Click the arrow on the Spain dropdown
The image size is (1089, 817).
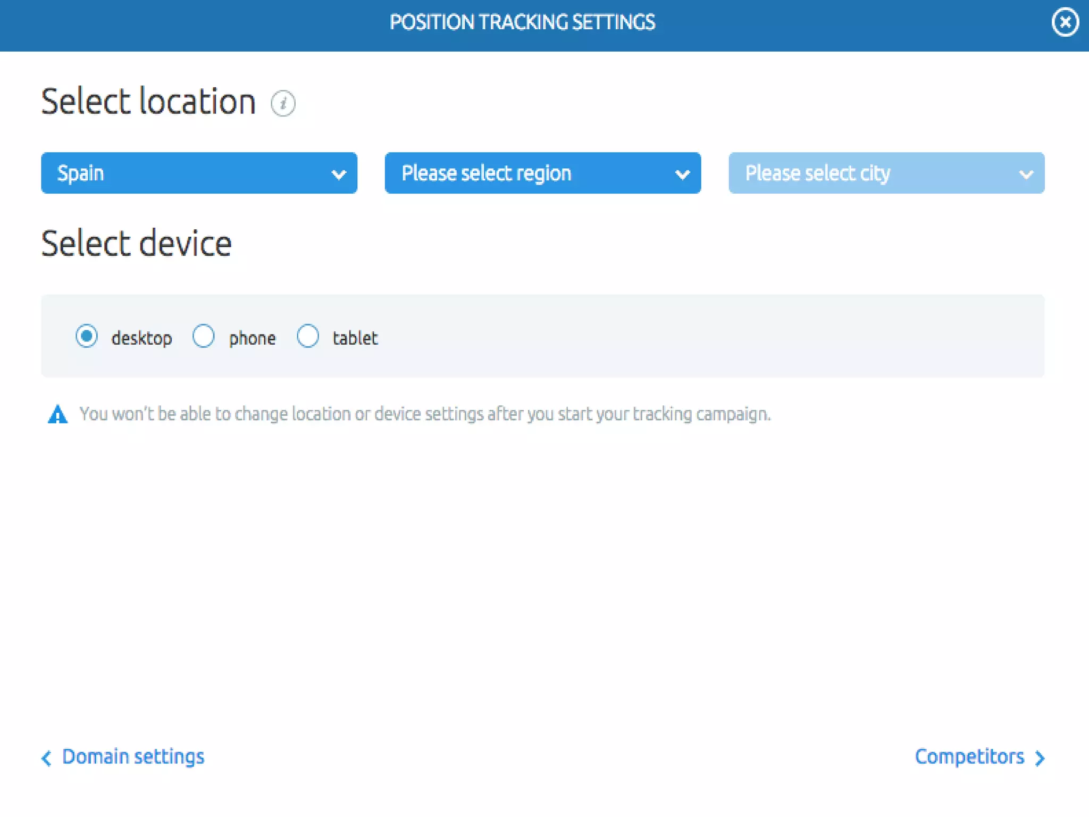(339, 174)
